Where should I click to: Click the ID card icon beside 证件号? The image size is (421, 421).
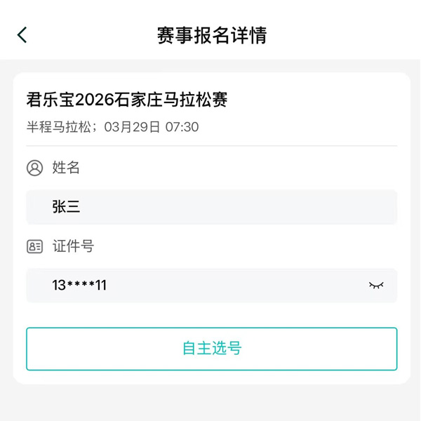click(x=34, y=246)
